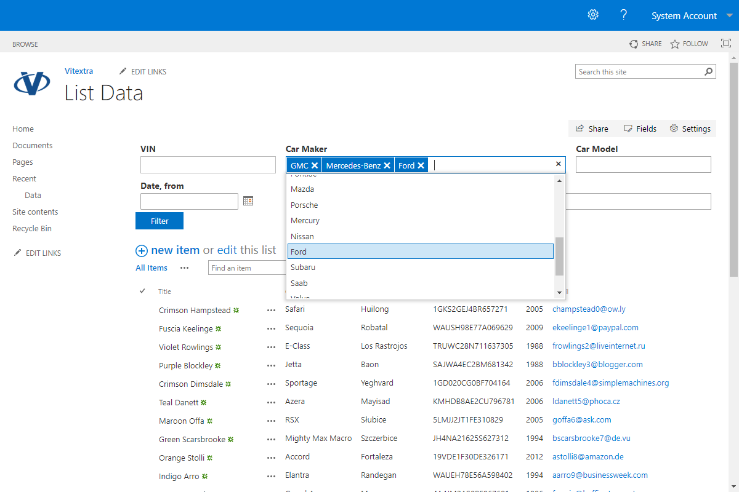
Task: Open Crimson Hampstead row ellipsis menu
Action: point(272,311)
